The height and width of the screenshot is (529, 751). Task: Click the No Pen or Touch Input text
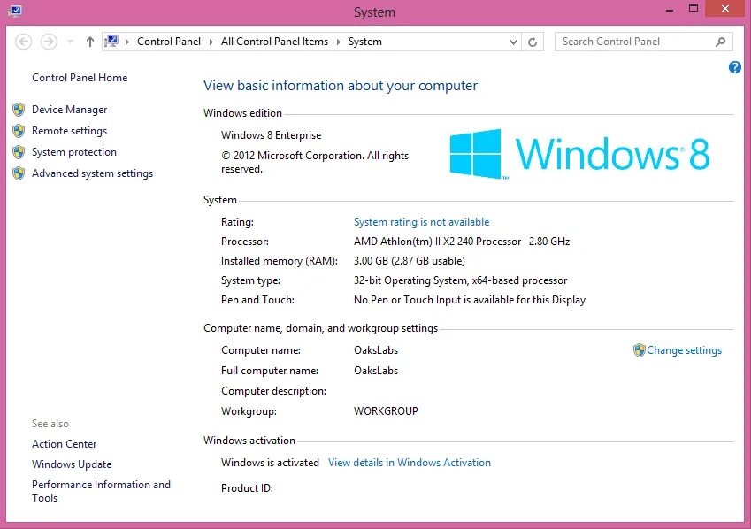point(470,300)
